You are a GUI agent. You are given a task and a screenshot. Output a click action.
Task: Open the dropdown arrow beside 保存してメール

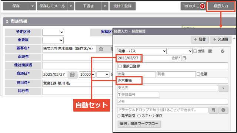tap(71, 6)
